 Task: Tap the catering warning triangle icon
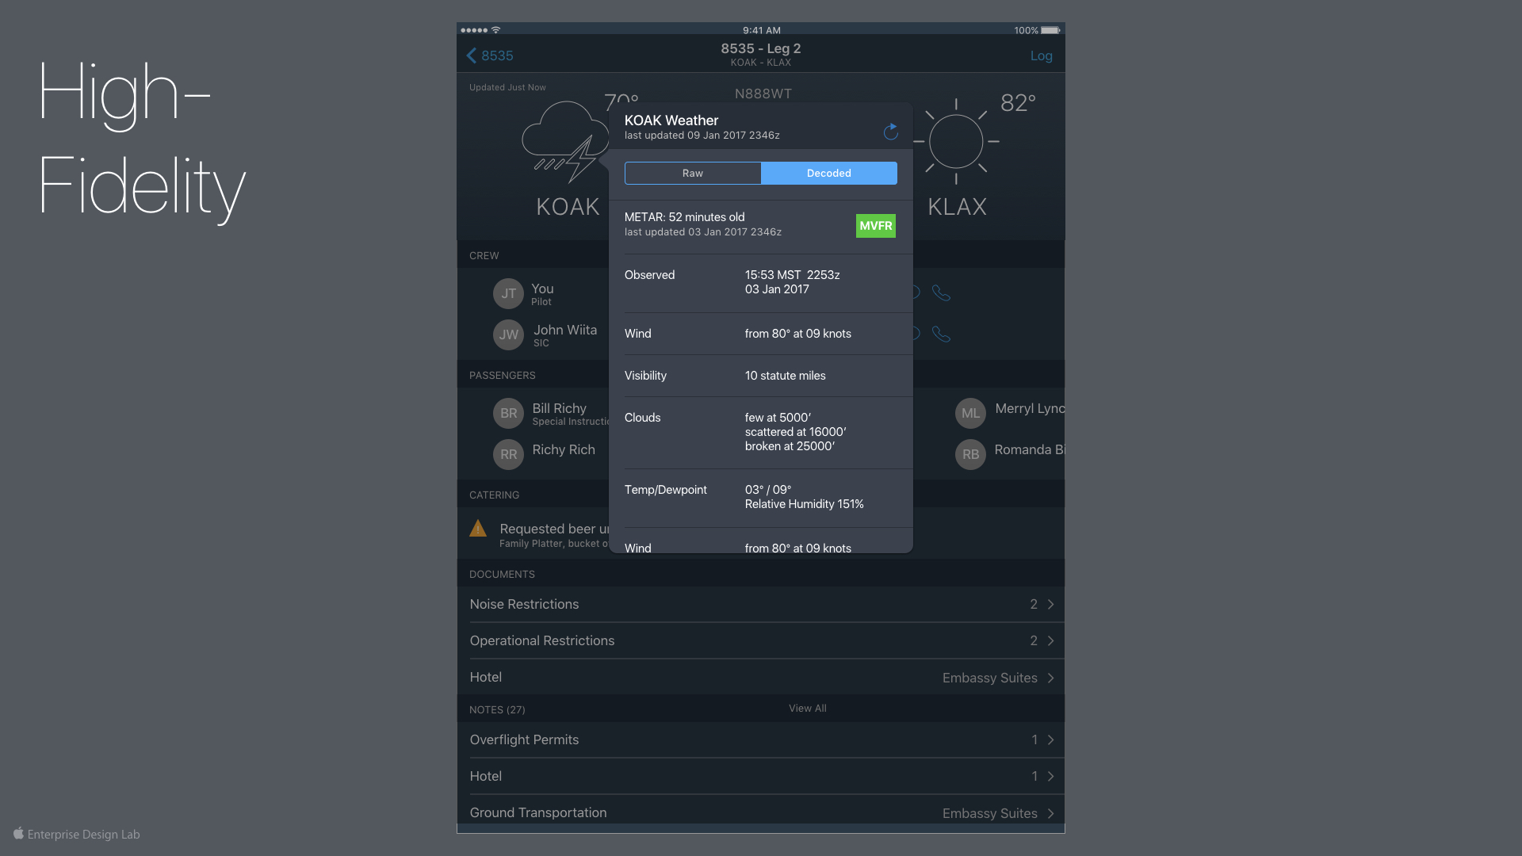[x=478, y=529]
